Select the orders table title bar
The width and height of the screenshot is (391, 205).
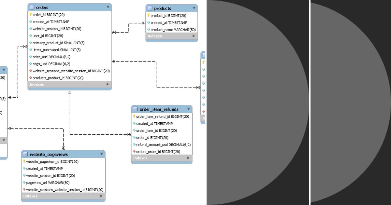click(62, 7)
